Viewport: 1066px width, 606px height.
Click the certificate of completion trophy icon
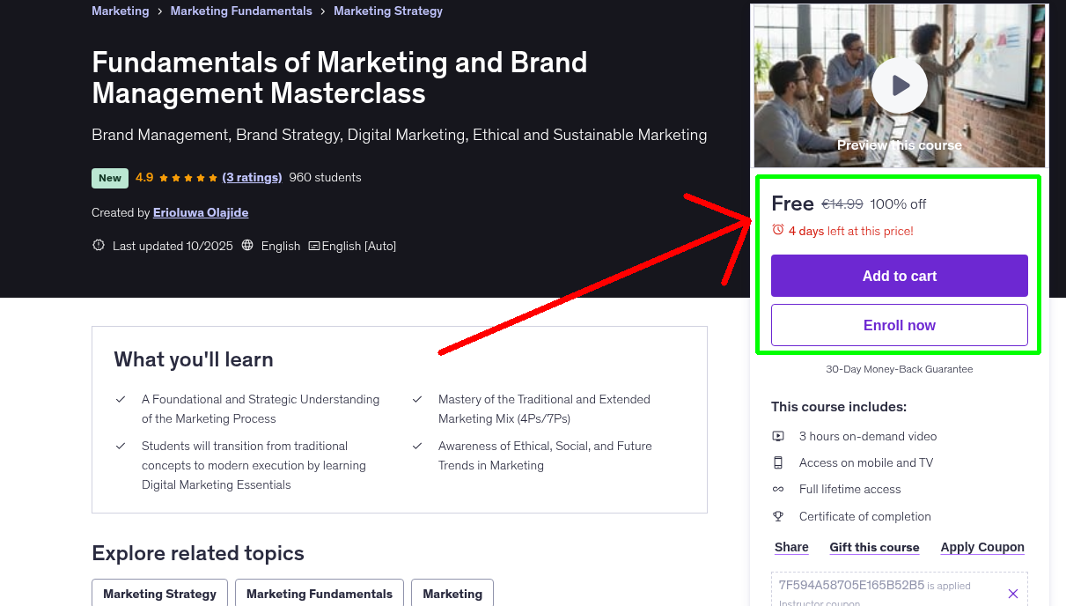(x=778, y=515)
